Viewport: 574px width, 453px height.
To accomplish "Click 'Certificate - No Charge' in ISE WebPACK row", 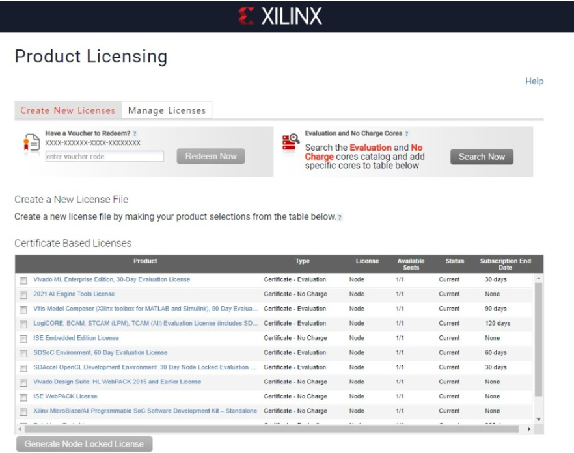I will (295, 396).
